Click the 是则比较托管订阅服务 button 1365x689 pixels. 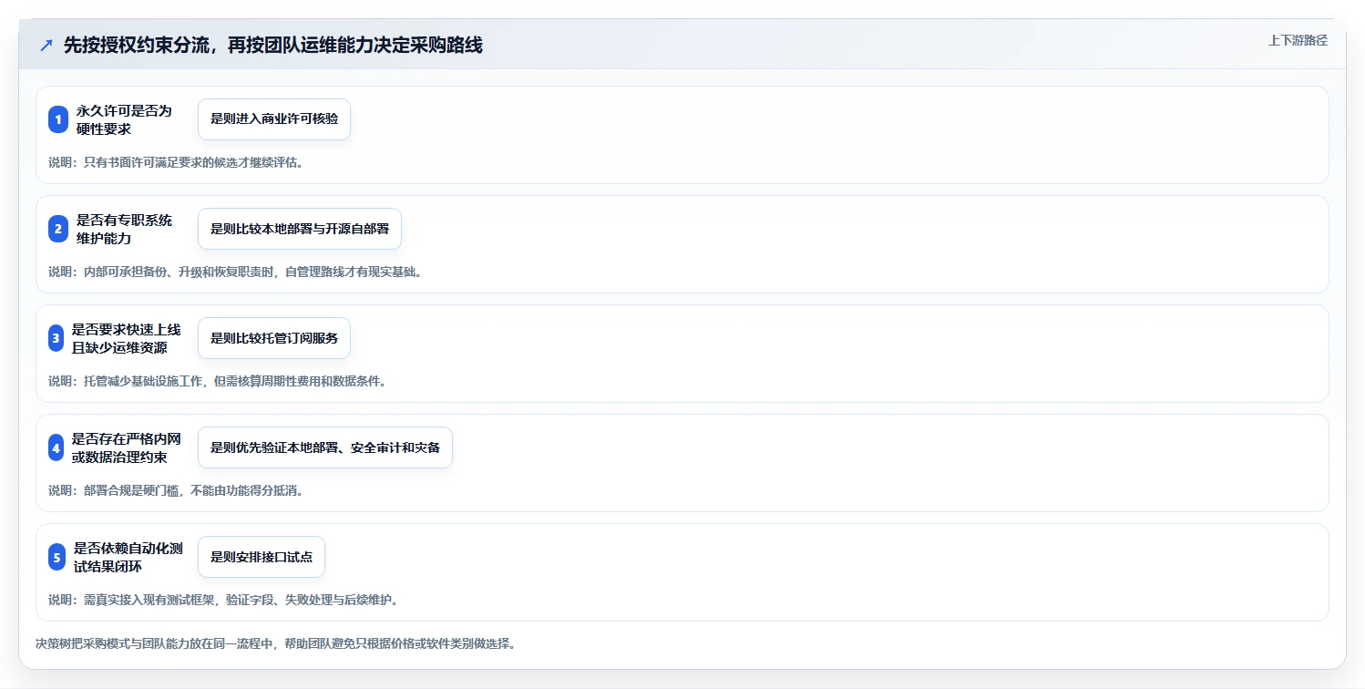(274, 338)
